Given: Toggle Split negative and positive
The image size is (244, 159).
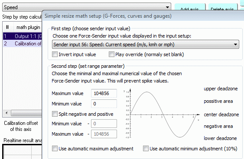Looking at the screenshot, I should [x=55, y=114].
